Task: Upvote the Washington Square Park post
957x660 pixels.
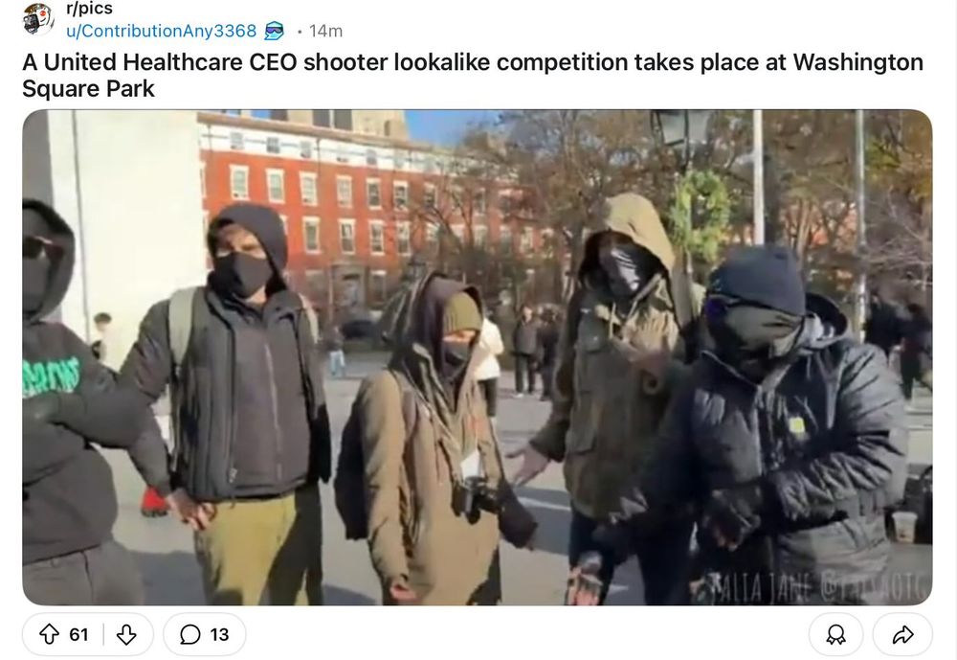Action: point(50,634)
